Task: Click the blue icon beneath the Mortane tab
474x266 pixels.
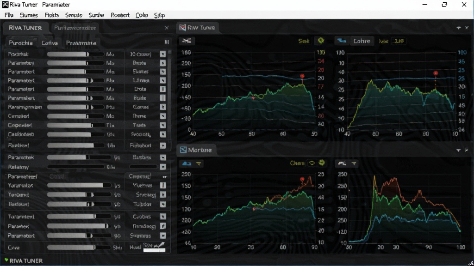Action: [x=187, y=163]
